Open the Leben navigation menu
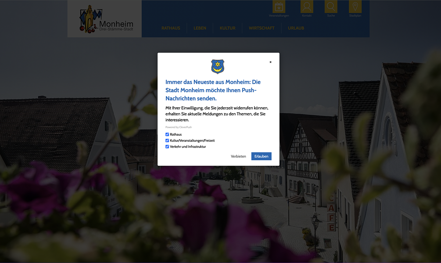 (x=200, y=28)
